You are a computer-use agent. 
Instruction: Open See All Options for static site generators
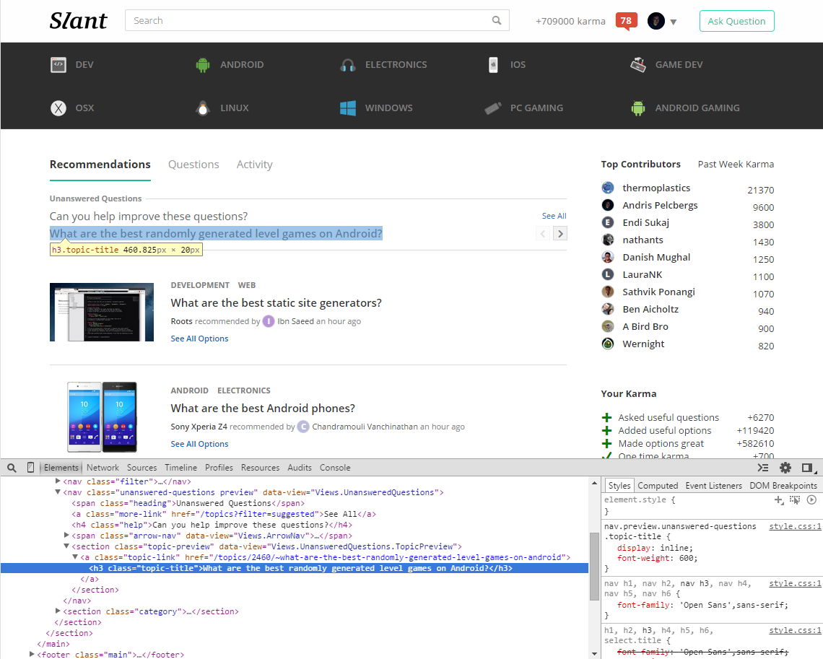coord(199,339)
